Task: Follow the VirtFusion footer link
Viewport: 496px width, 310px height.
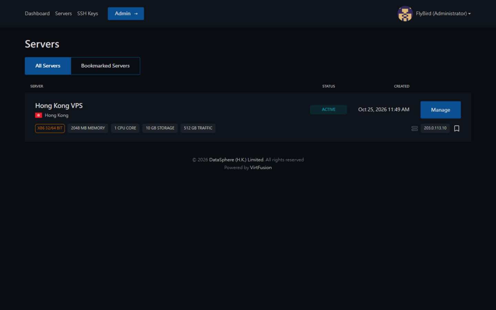Action: (261, 167)
